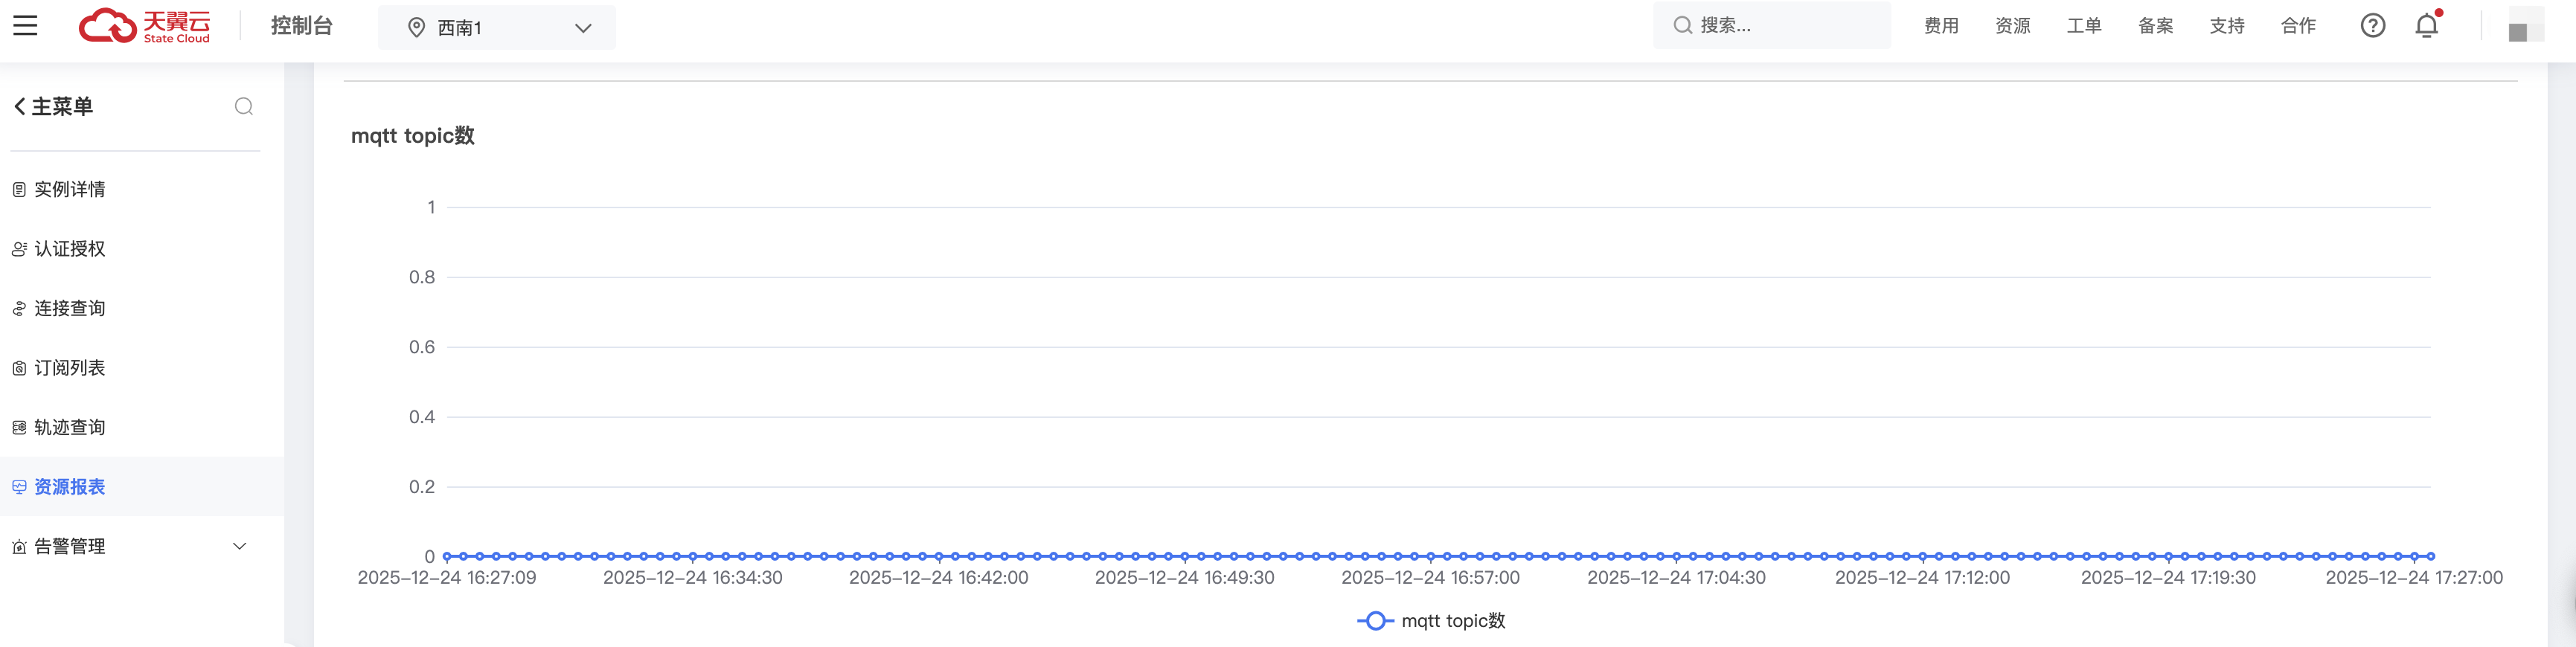Open the hamburger navigation menu

pyautogui.click(x=25, y=26)
